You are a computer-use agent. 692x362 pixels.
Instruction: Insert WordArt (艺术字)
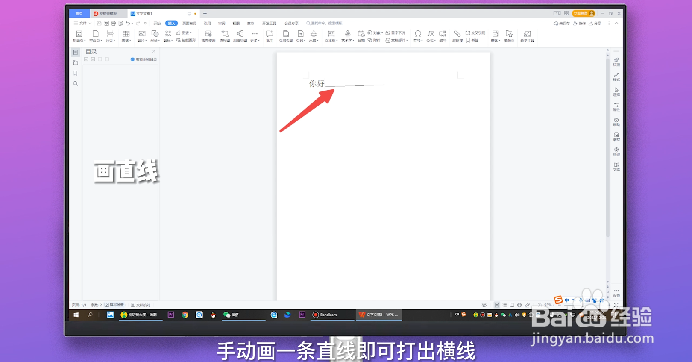point(348,36)
